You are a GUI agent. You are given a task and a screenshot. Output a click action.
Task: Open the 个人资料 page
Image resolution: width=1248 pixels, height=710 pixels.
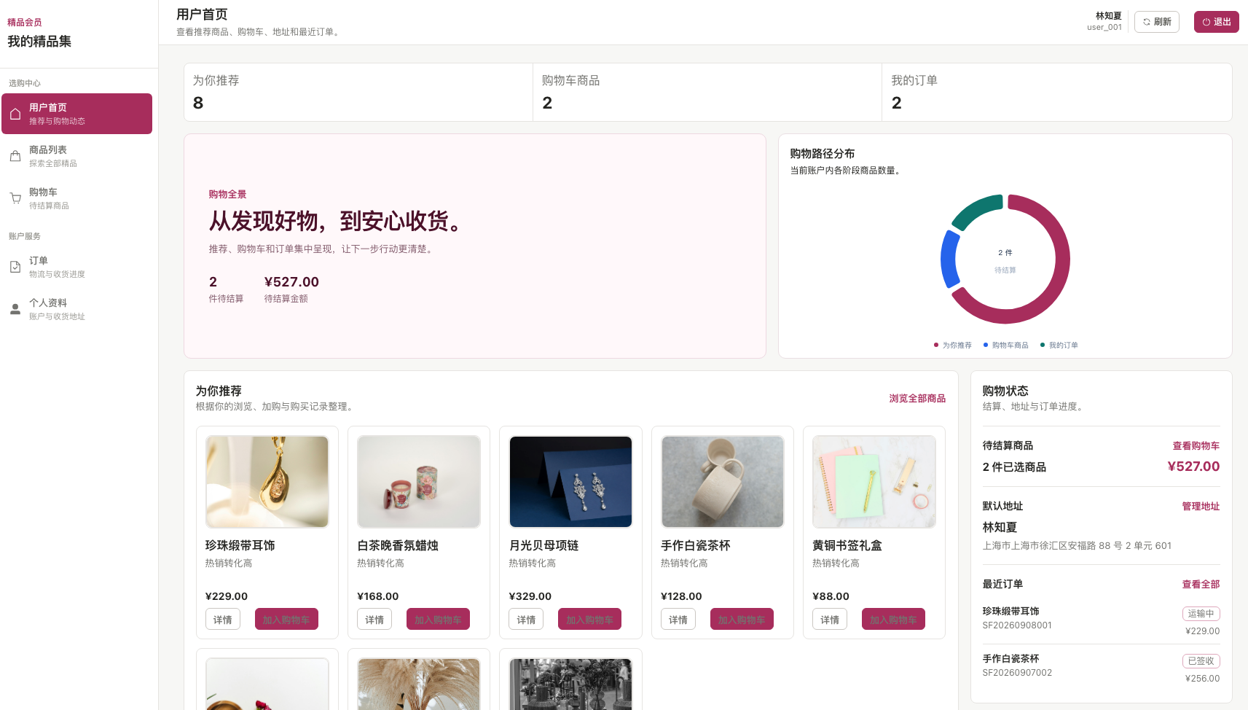coord(77,309)
